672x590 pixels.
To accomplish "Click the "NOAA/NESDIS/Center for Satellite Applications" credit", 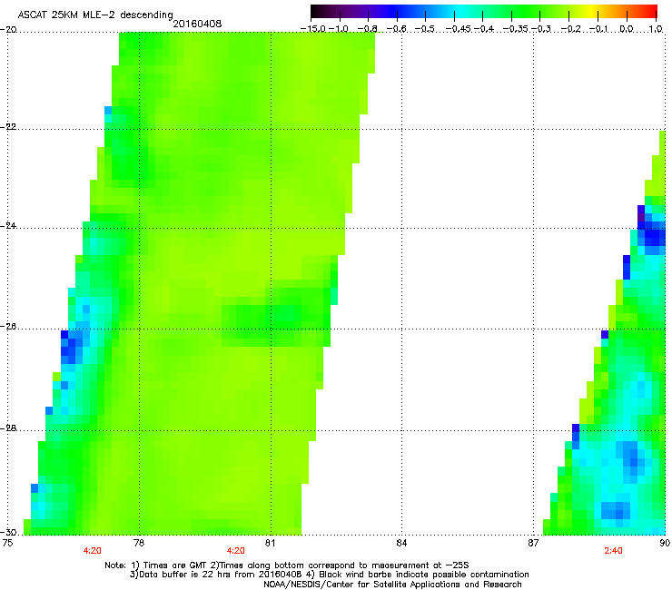I will [x=392, y=585].
